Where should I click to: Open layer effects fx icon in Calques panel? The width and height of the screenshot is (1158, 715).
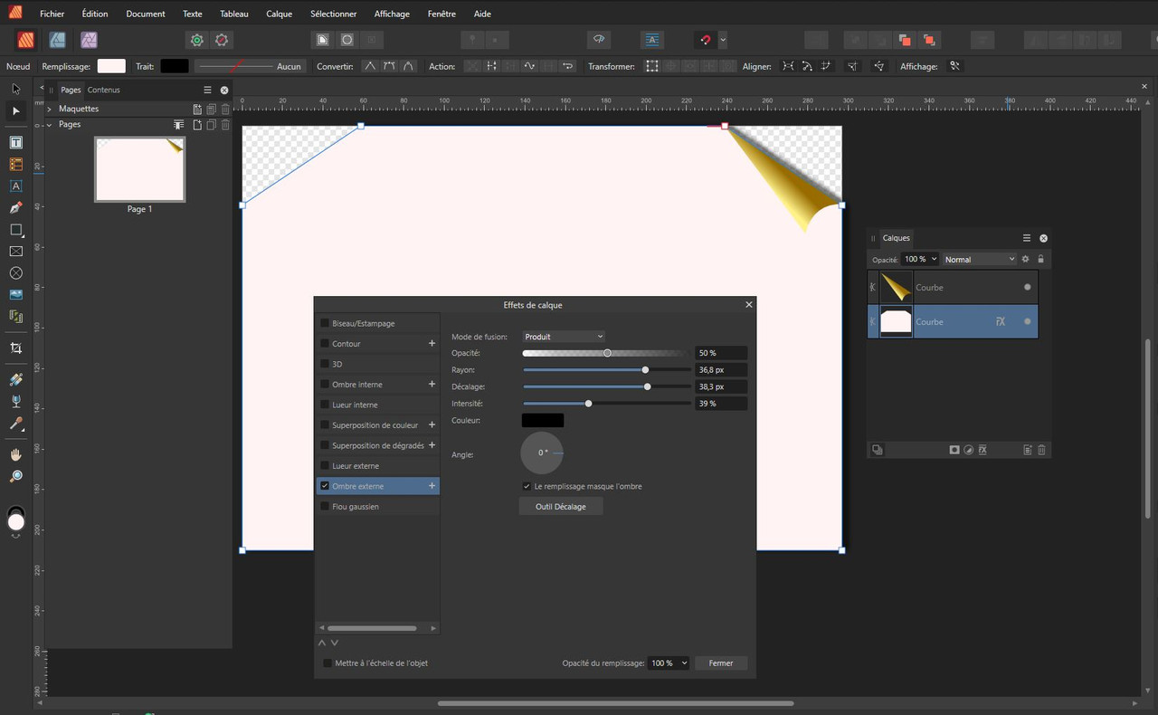click(982, 450)
